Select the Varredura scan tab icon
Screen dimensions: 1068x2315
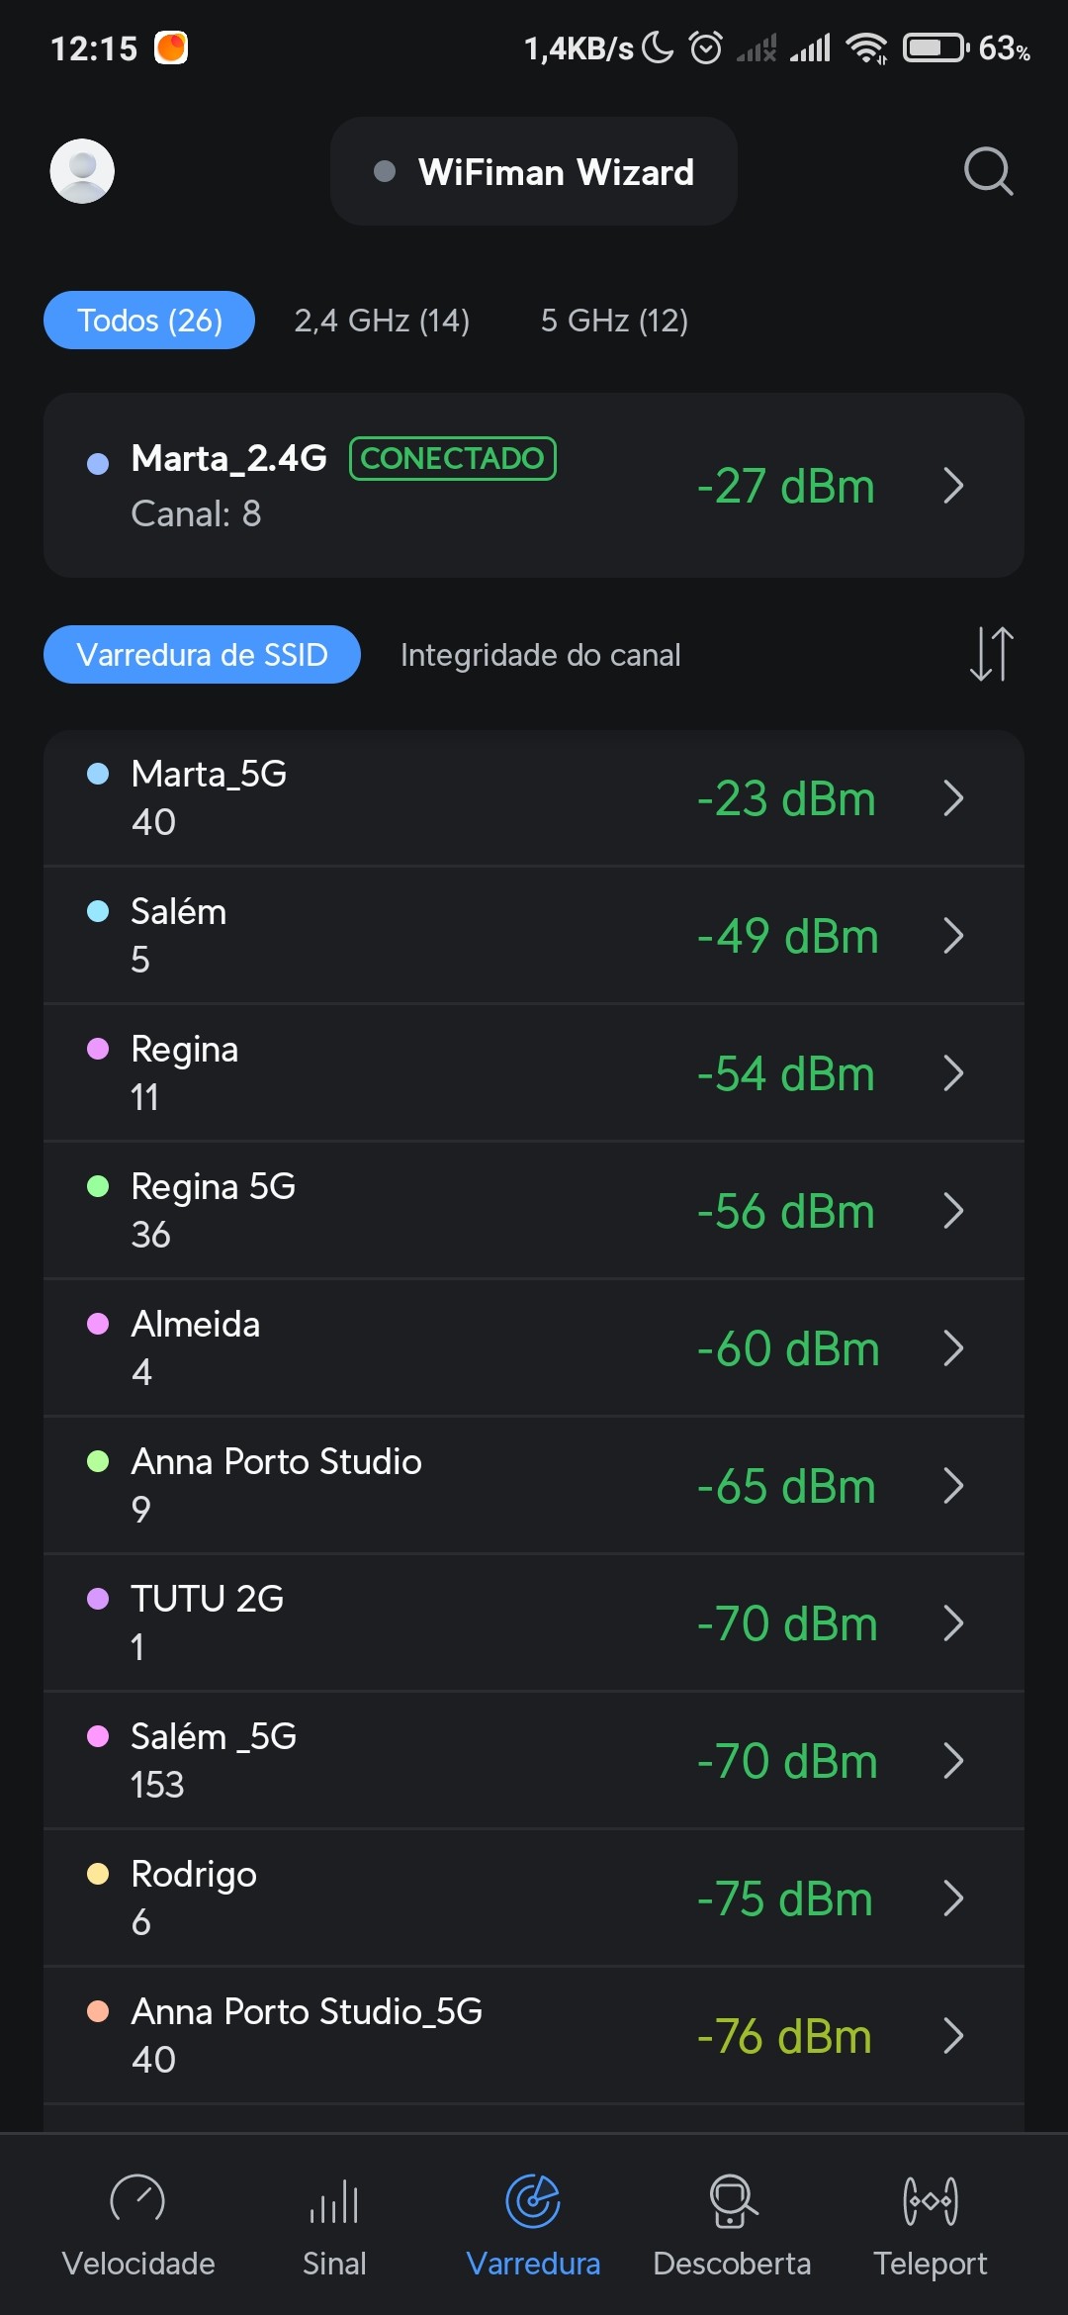(533, 2202)
